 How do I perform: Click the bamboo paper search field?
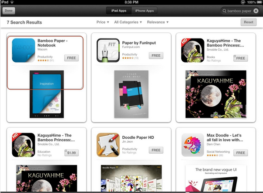click(x=240, y=11)
